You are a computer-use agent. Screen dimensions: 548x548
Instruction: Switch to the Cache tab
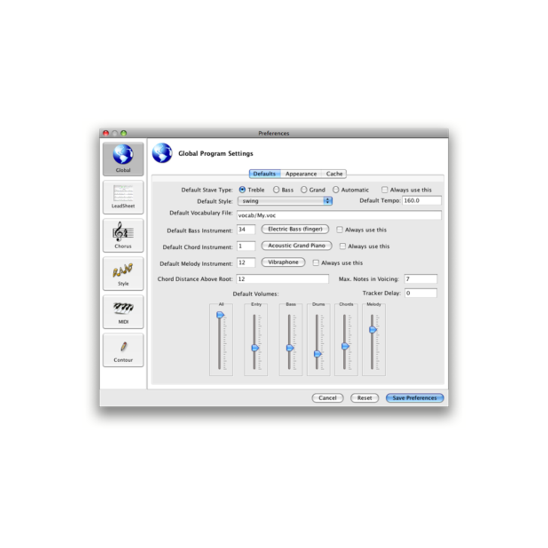(x=334, y=174)
